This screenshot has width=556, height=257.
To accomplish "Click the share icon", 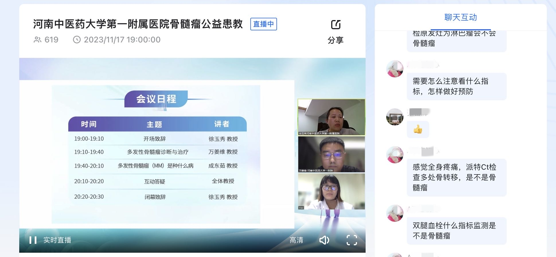I will tap(336, 25).
